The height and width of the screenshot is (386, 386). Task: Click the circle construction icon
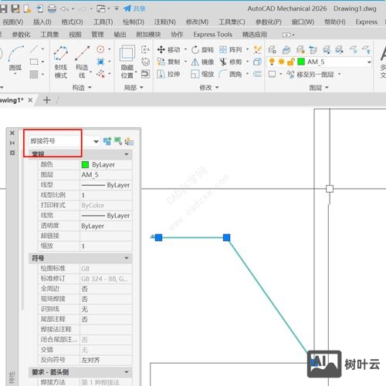coord(100,49)
